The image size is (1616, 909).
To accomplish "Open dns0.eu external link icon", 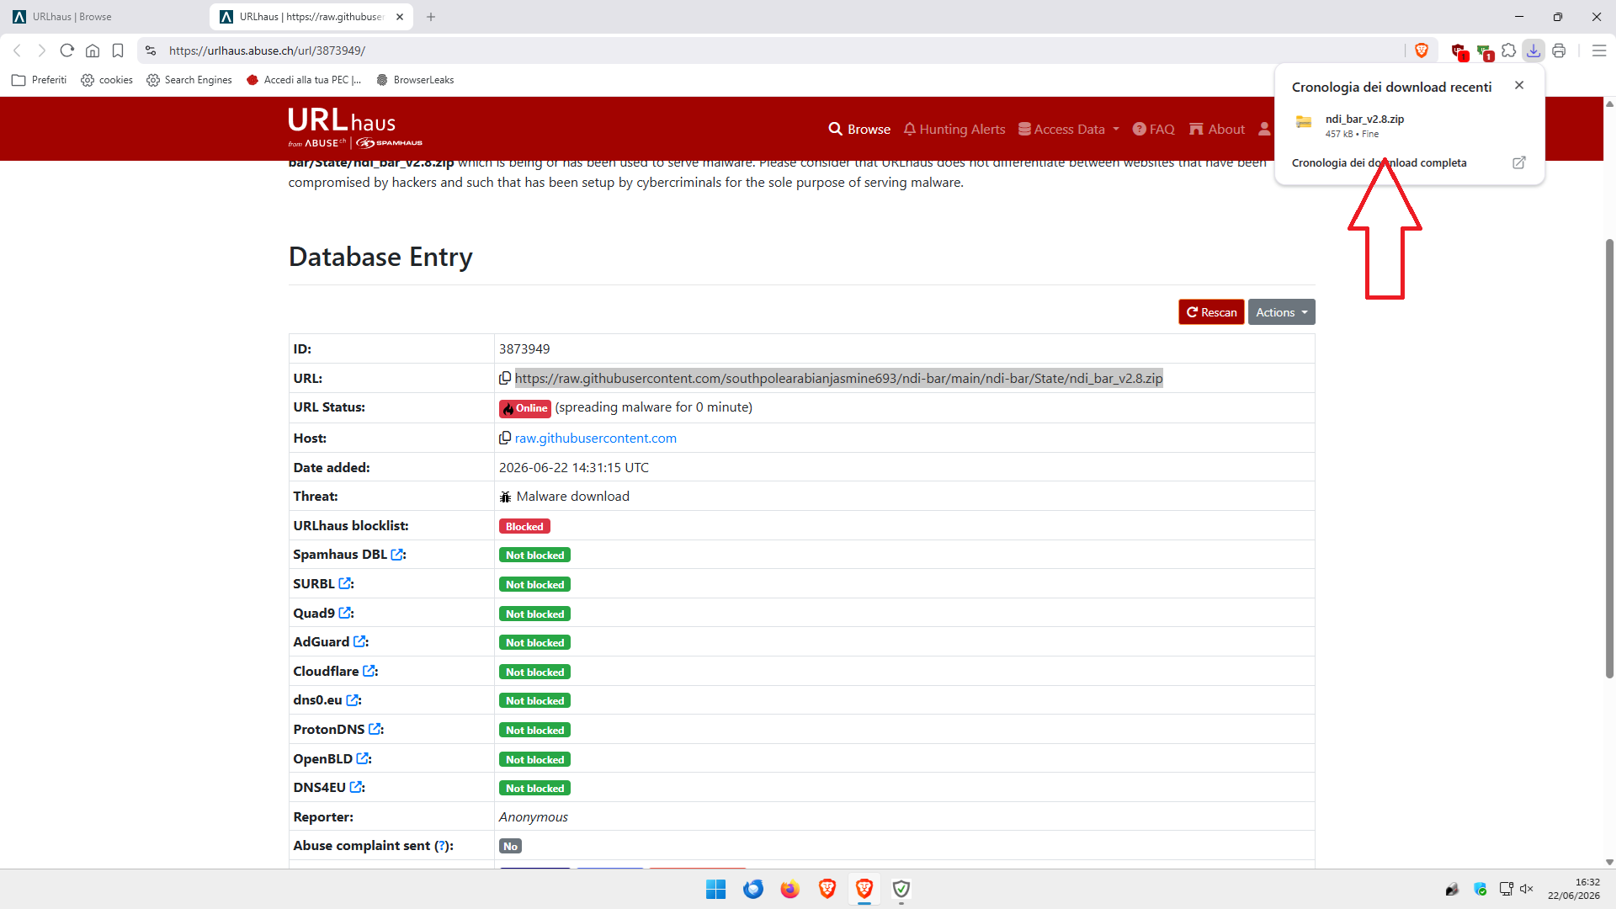I will (353, 700).
